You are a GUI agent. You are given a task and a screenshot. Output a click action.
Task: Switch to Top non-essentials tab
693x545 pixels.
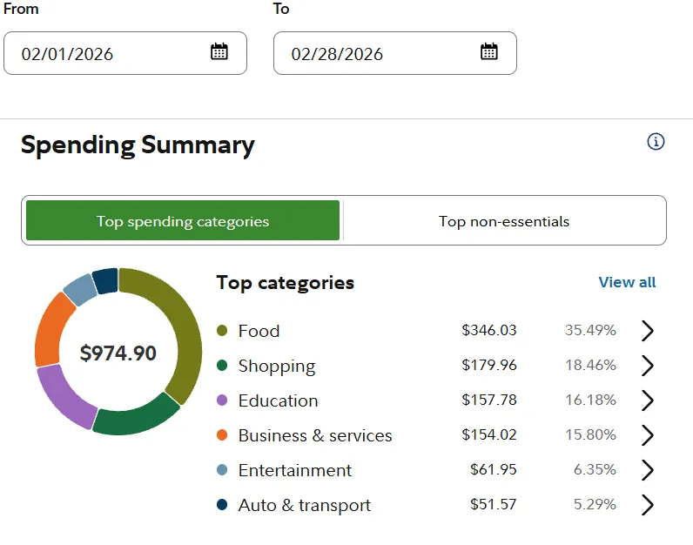[504, 221]
